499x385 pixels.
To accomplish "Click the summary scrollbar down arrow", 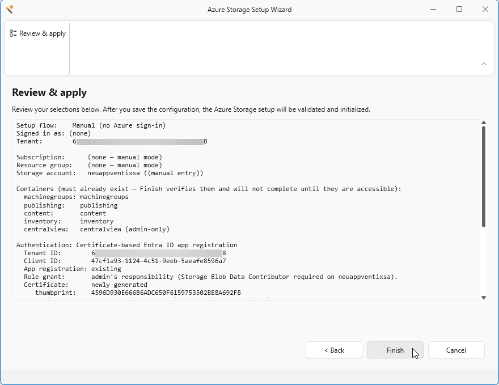I will [x=484, y=298].
